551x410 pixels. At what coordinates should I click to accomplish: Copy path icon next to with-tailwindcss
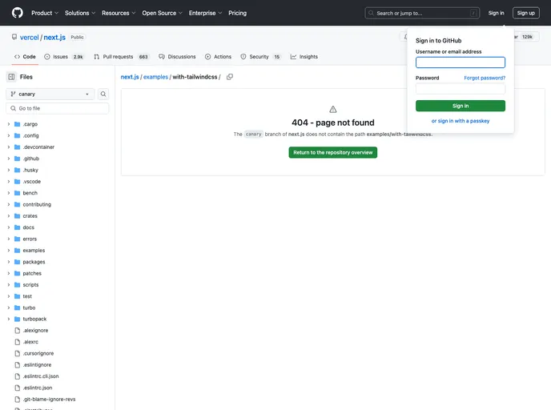point(230,77)
